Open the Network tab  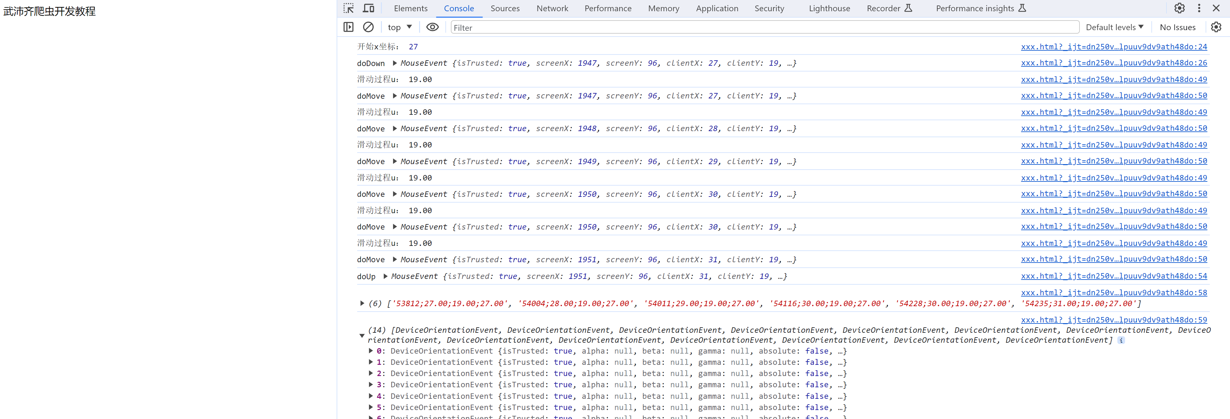click(553, 8)
